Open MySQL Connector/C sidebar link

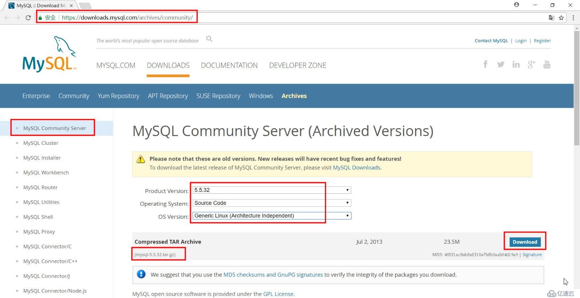point(47,247)
